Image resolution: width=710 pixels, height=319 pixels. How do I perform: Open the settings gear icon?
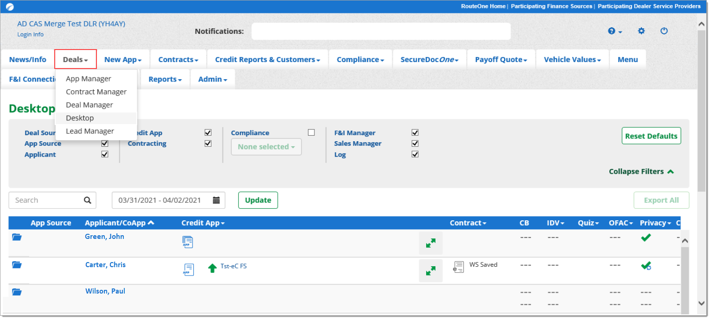pos(641,31)
